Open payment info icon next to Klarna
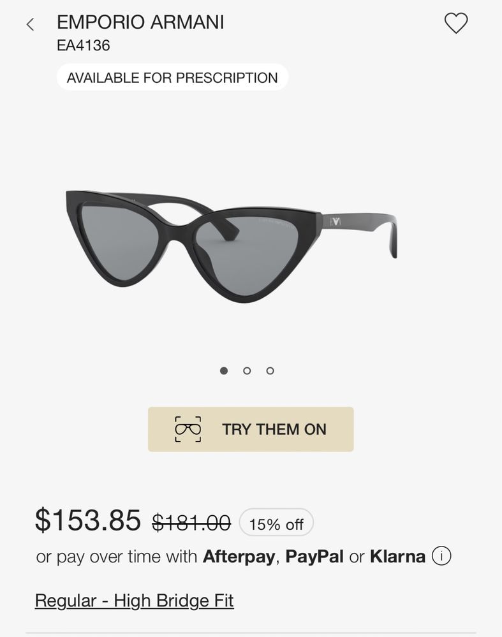The image size is (502, 637). pos(441,556)
